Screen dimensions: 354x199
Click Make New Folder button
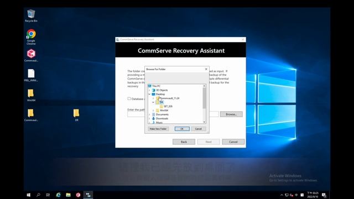coord(158,129)
